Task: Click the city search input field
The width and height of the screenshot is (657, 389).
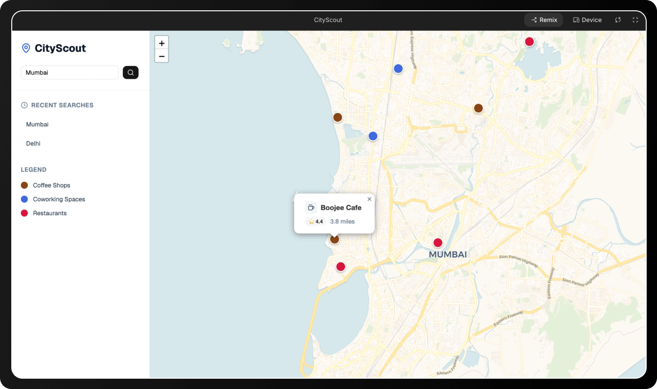Action: 69,73
